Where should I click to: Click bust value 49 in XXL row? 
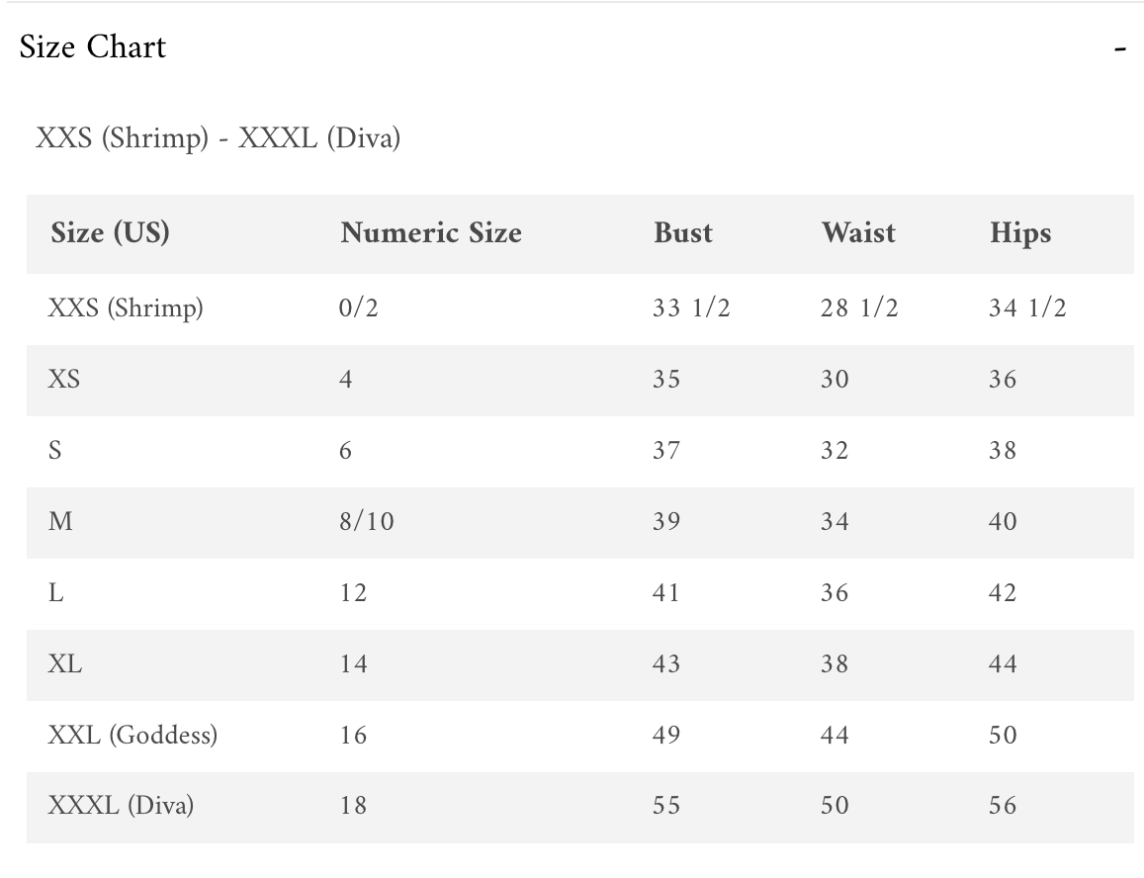tap(666, 736)
